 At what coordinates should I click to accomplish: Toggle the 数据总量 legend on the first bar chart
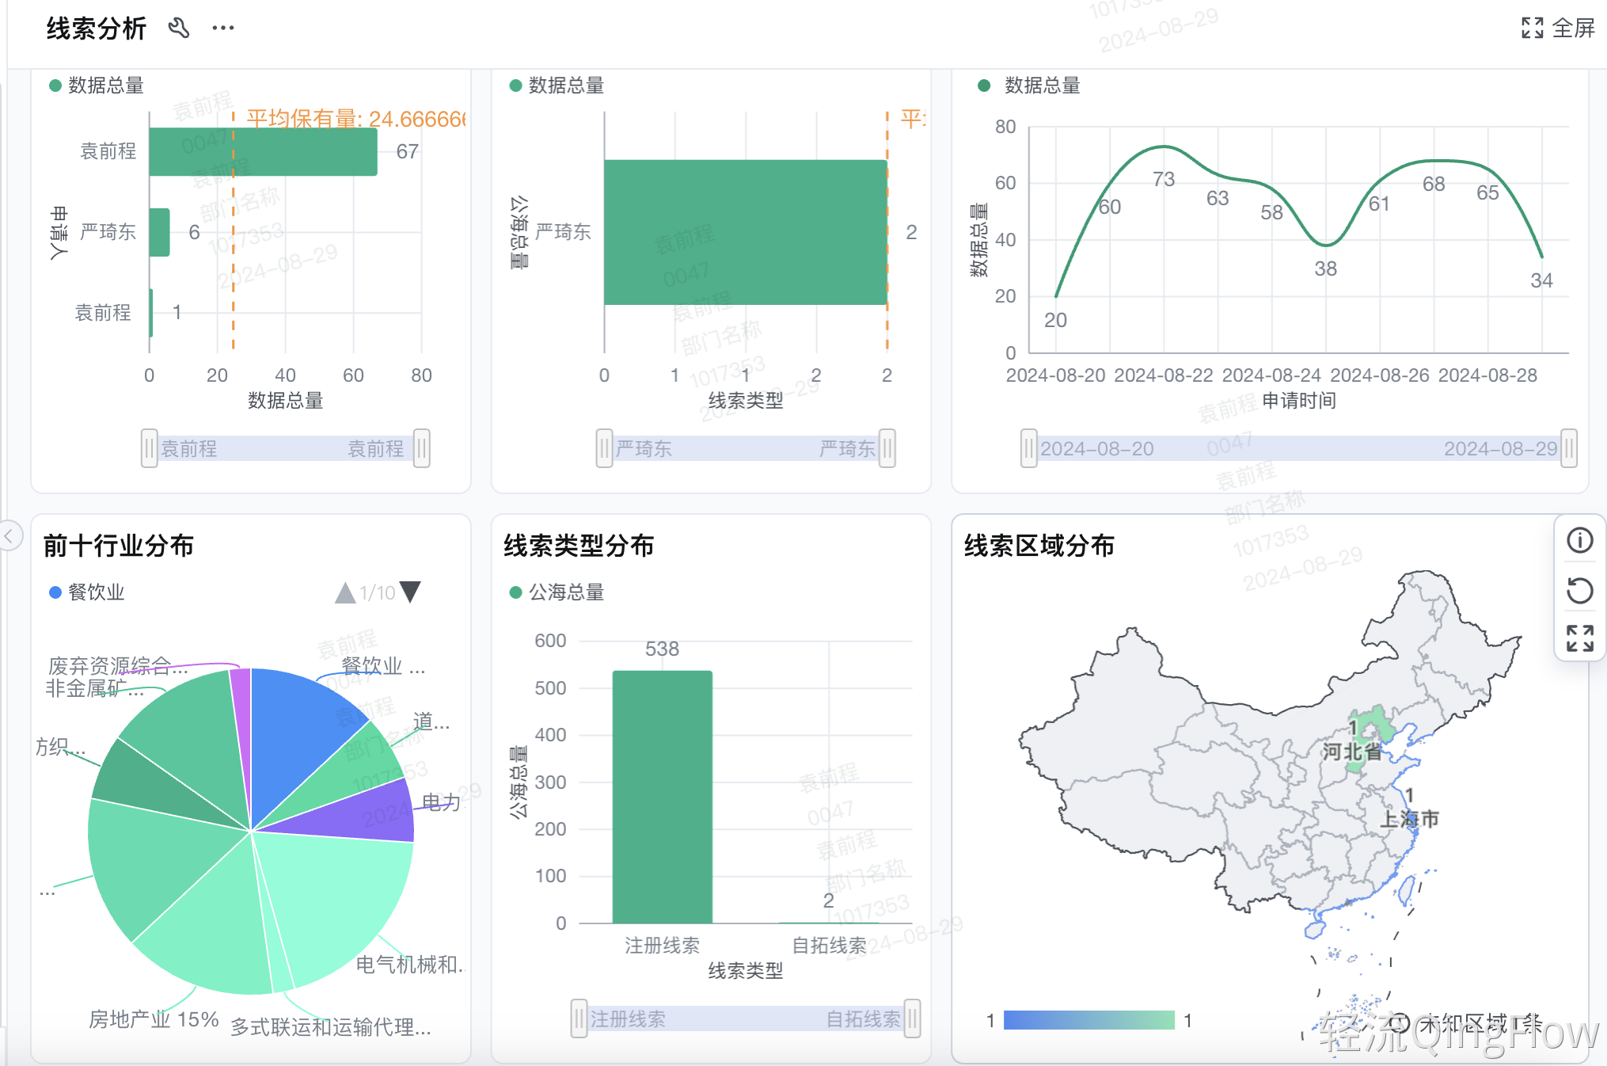(97, 86)
